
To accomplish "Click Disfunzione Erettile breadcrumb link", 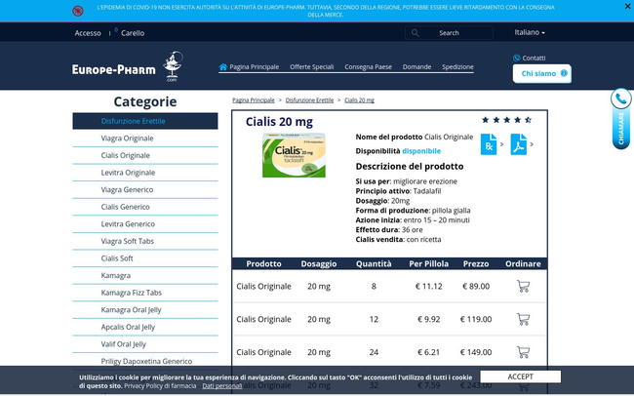I will 309,100.
